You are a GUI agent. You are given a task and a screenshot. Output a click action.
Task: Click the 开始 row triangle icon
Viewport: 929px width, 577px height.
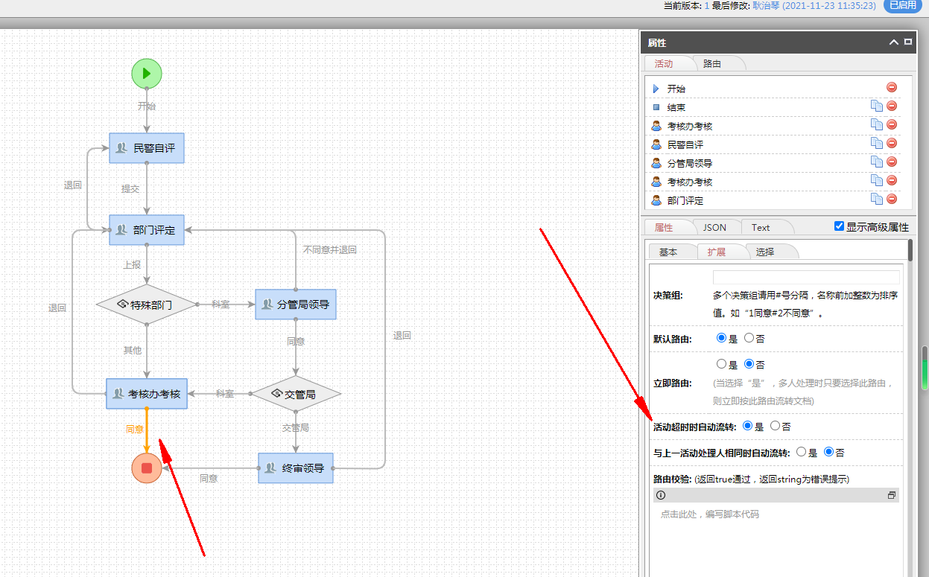click(656, 89)
